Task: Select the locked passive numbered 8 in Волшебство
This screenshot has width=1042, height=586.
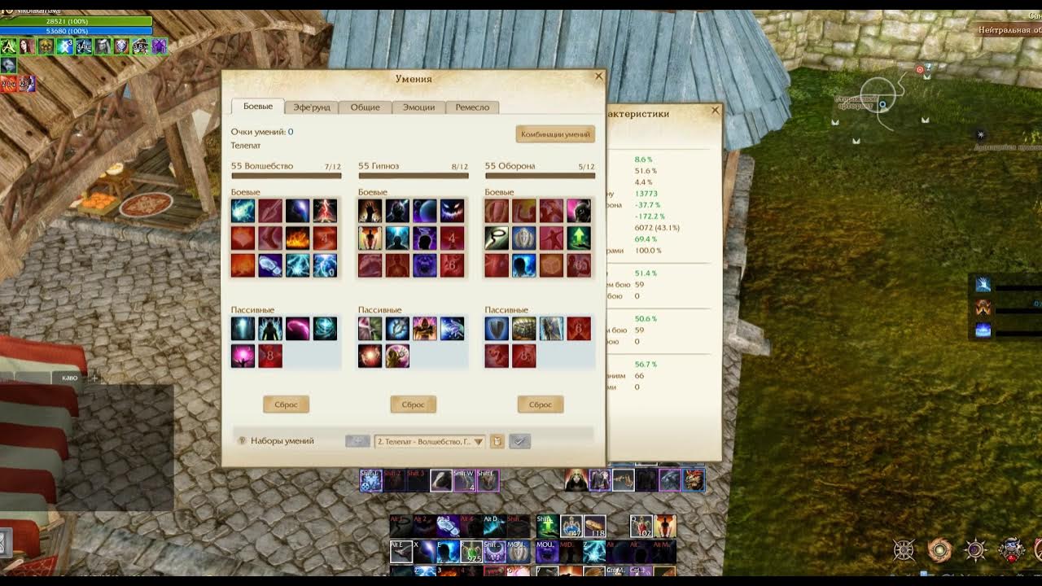Action: point(270,356)
